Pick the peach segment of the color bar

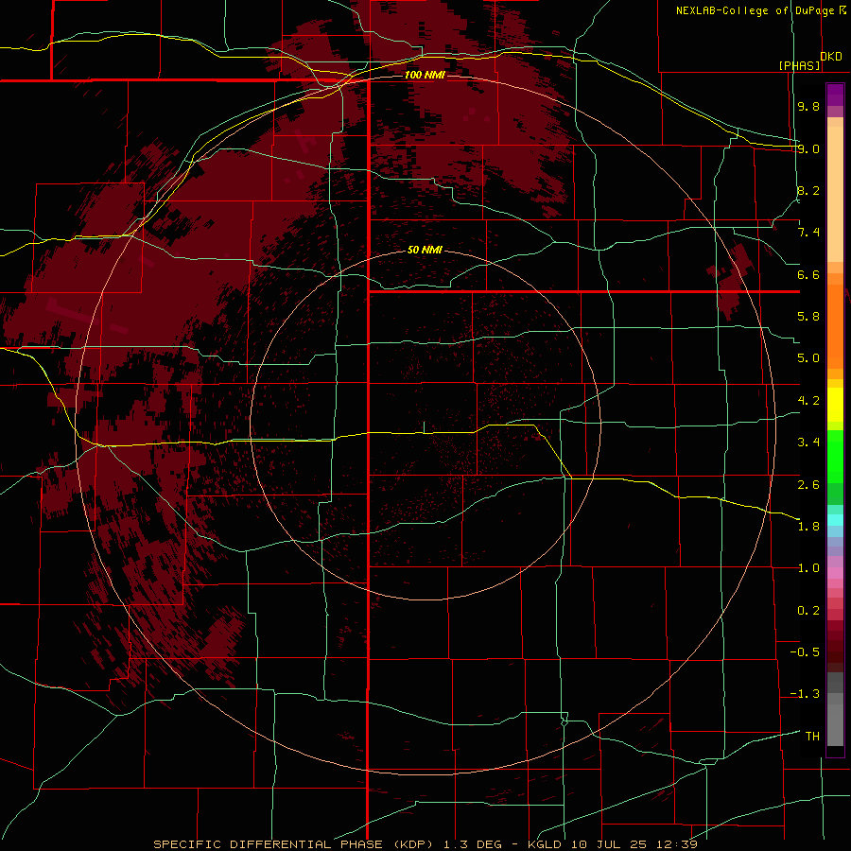click(835, 194)
